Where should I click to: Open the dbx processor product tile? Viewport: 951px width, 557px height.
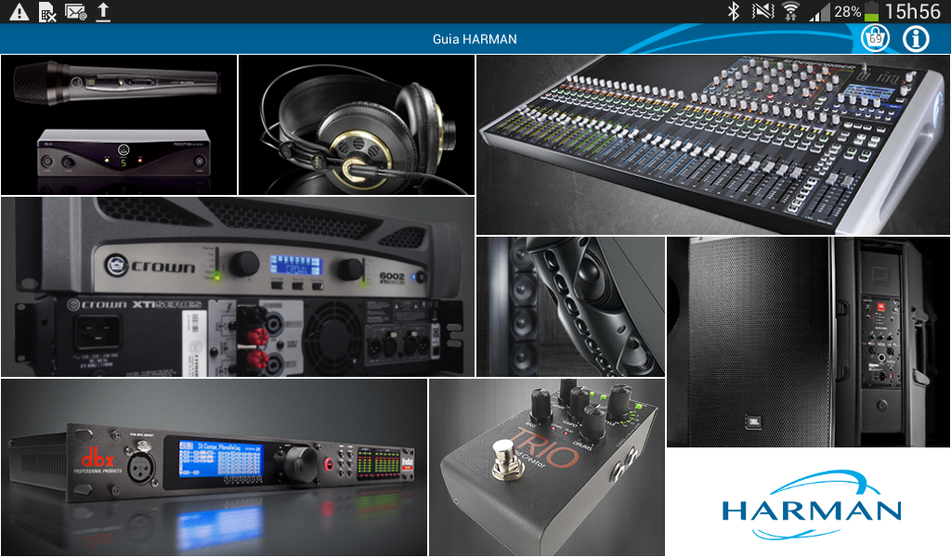[x=215, y=467]
